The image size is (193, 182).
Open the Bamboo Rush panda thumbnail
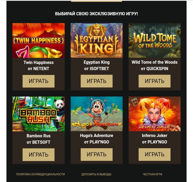(39, 114)
